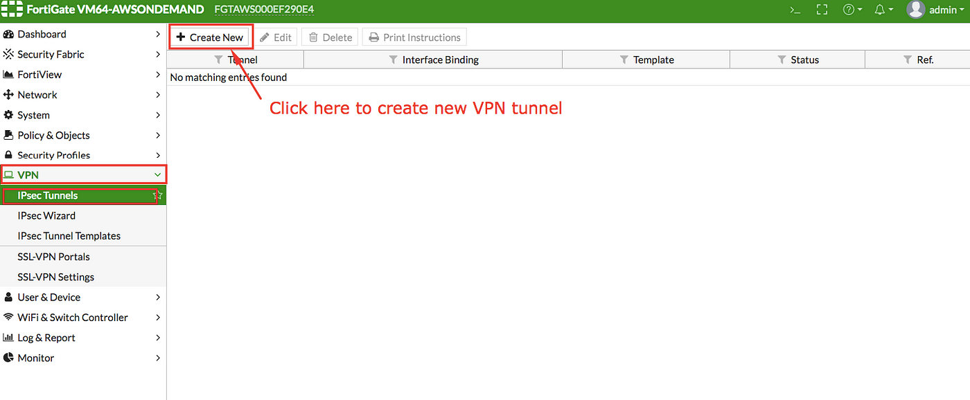This screenshot has height=400, width=970.
Task: Open the admin user dropdown
Action: pyautogui.click(x=947, y=10)
